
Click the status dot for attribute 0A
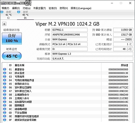tap(5, 102)
